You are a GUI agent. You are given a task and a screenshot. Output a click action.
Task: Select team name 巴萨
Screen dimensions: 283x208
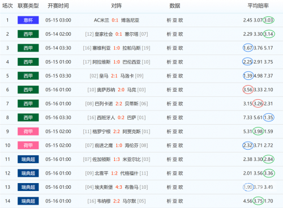click(x=131, y=117)
